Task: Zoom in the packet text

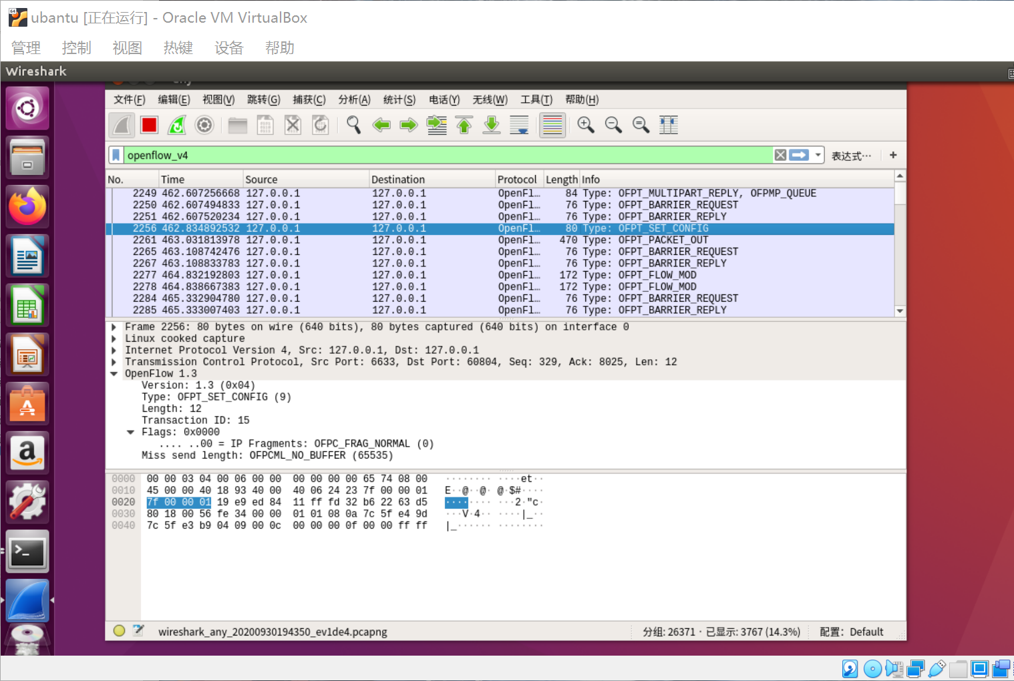Action: 586,125
